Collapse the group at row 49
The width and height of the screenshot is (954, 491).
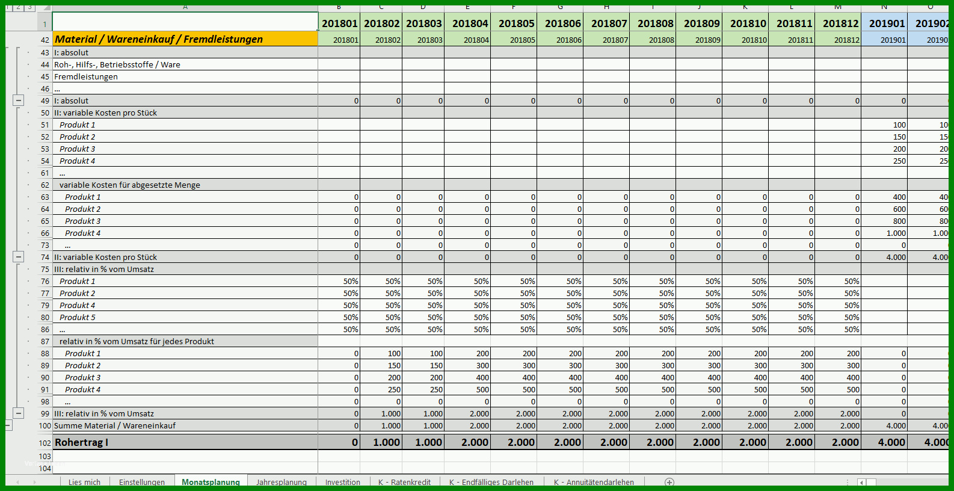[19, 100]
